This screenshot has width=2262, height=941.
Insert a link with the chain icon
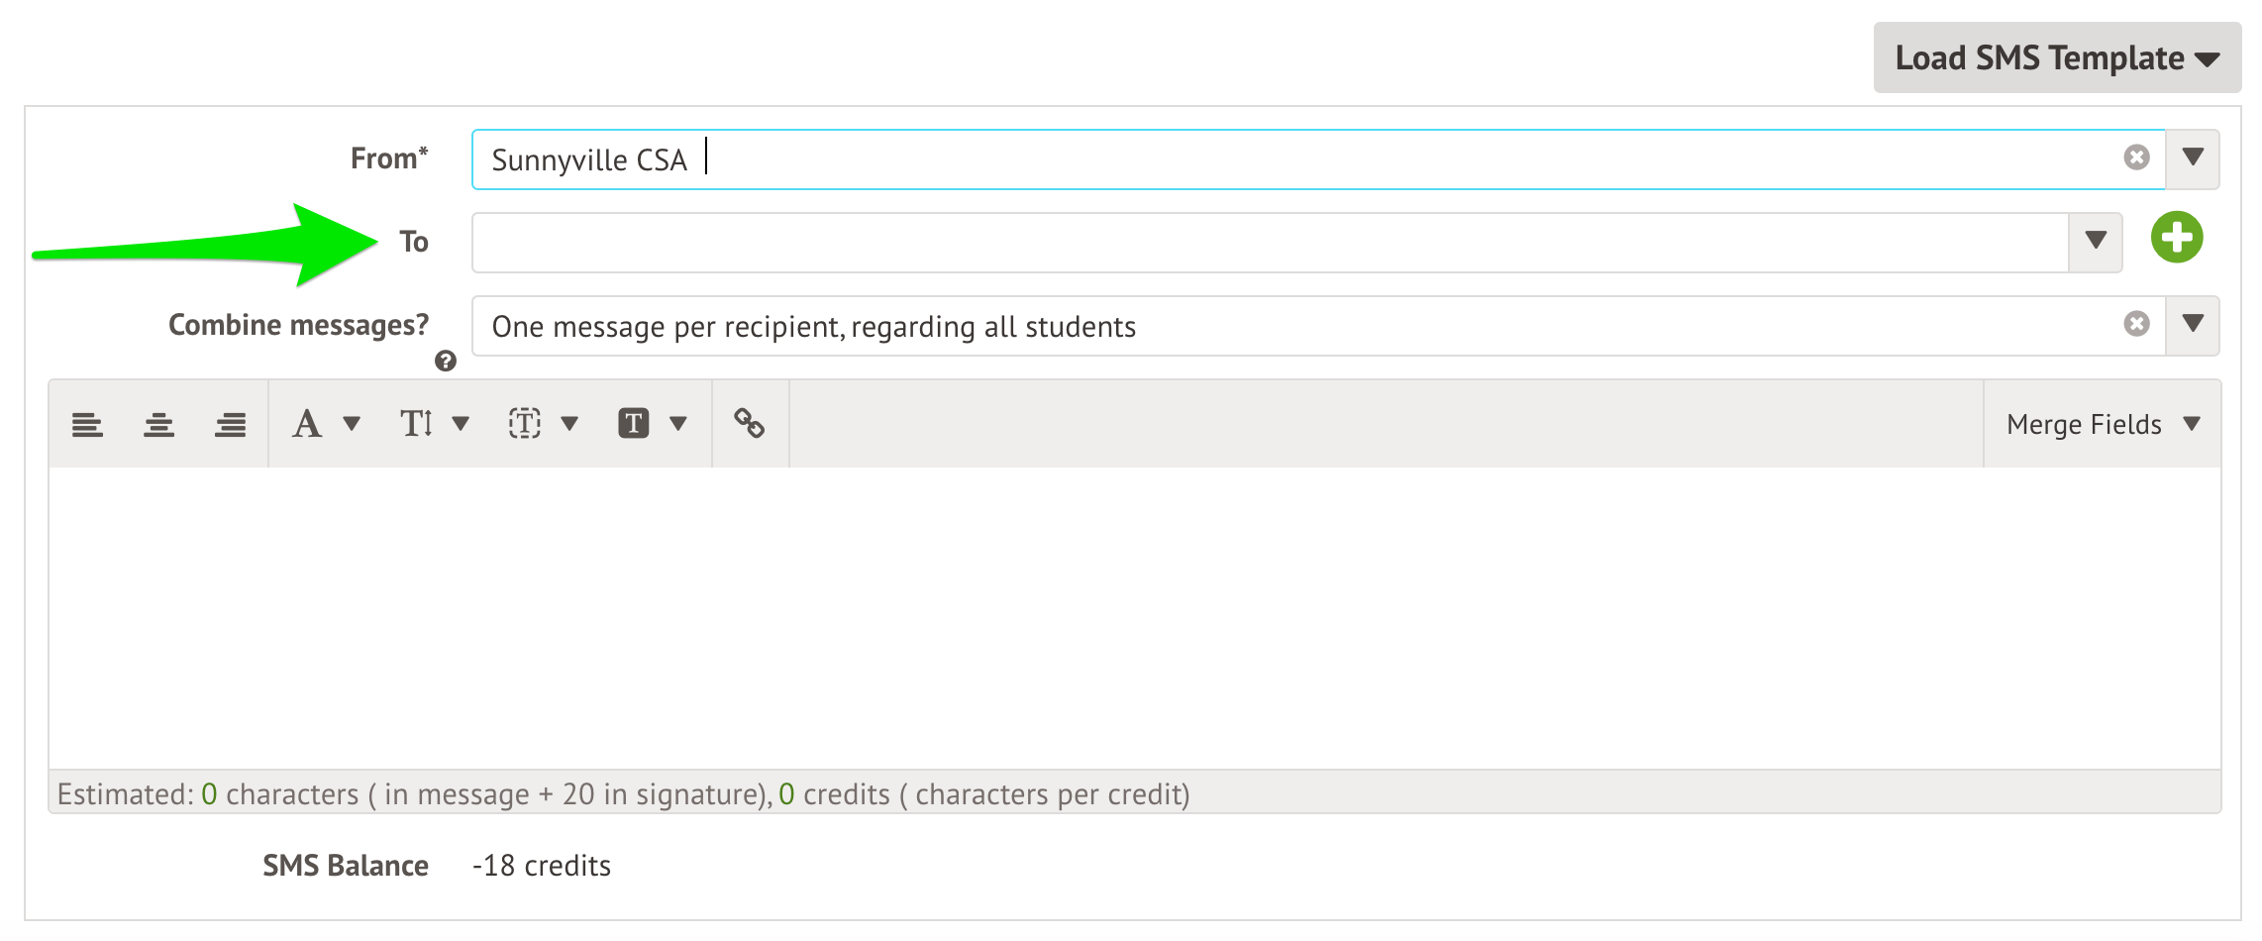750,424
